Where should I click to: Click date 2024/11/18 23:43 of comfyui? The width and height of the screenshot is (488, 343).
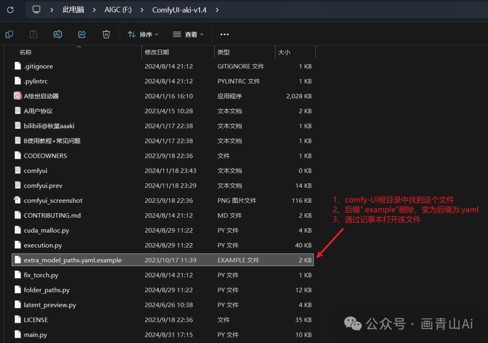tap(170, 171)
